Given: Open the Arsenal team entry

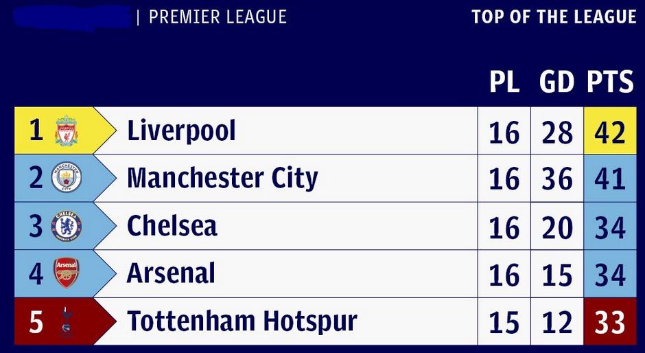Looking at the screenshot, I should click(171, 273).
